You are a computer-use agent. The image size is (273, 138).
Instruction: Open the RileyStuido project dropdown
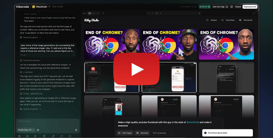(49, 7)
